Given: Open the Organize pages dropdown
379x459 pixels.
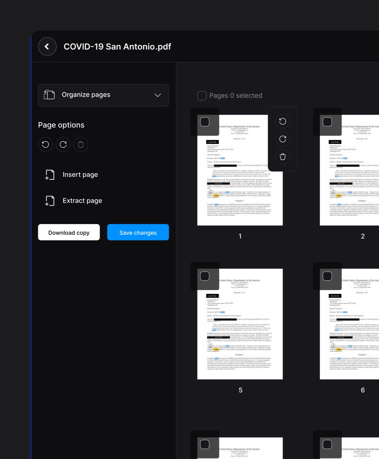Looking at the screenshot, I should [x=104, y=95].
